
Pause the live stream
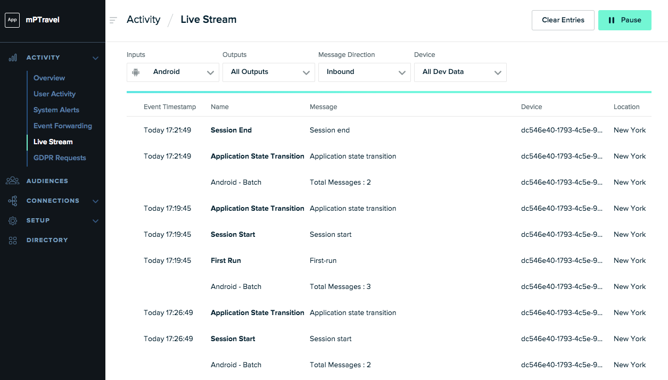[624, 20]
